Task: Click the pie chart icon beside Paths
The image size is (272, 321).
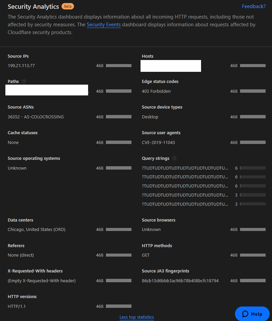Action: [x=24, y=82]
